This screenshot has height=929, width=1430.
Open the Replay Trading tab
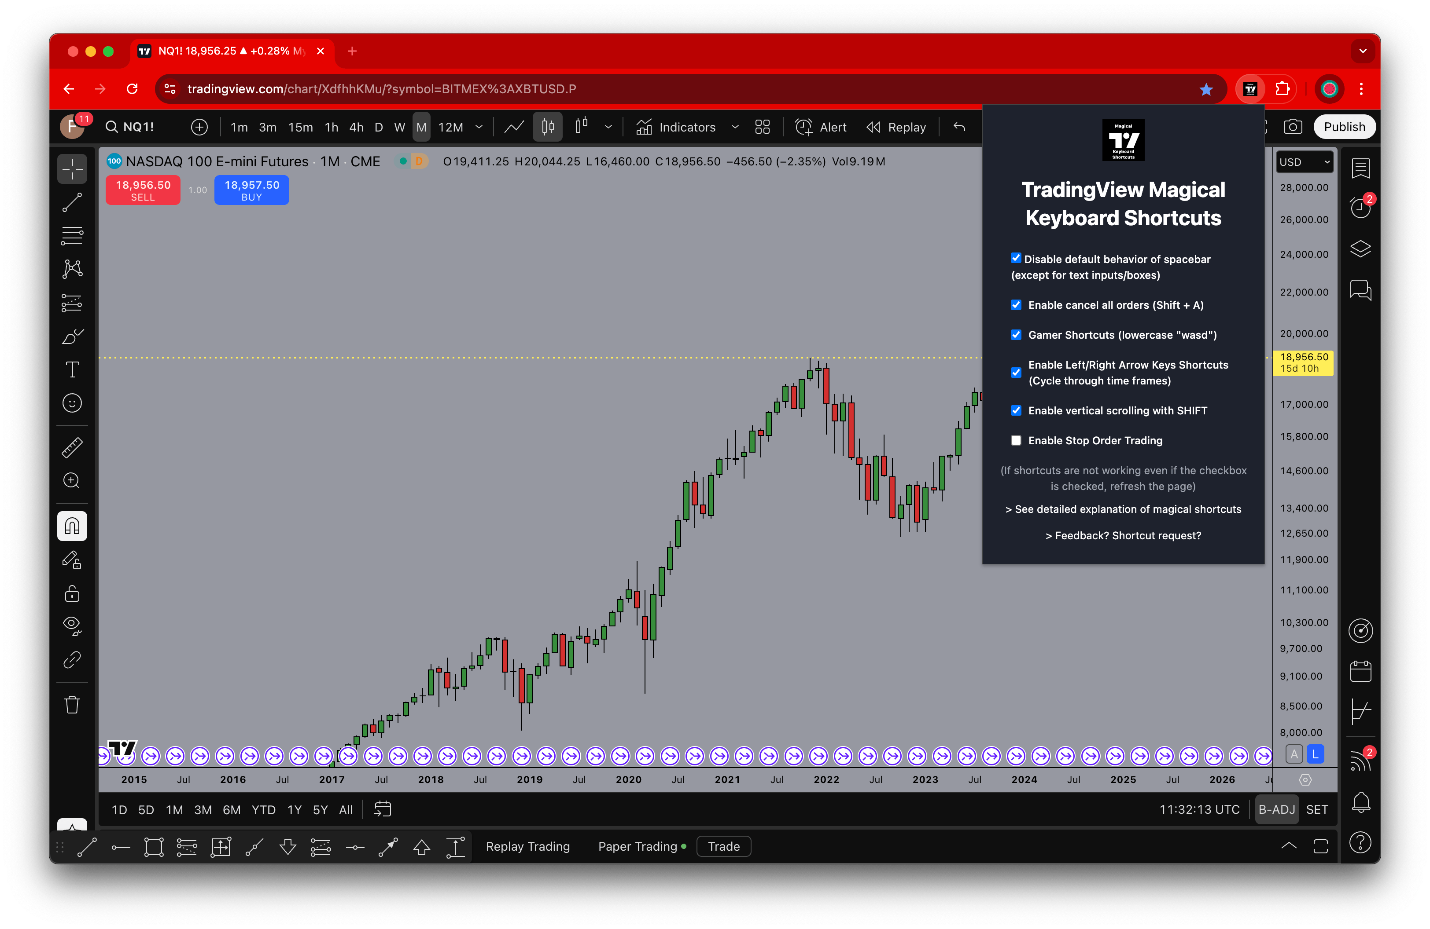coord(527,846)
